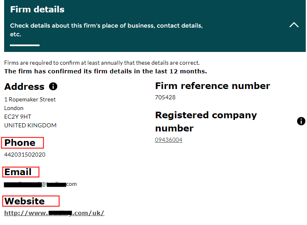Viewport: 307px width, 225px height.
Task: Select the Address heading
Action: (x=24, y=87)
